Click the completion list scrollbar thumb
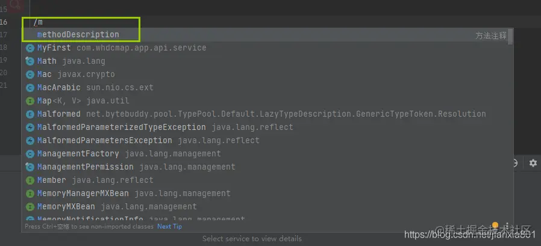Image resolution: width=541 pixels, height=246 pixels. [511, 37]
